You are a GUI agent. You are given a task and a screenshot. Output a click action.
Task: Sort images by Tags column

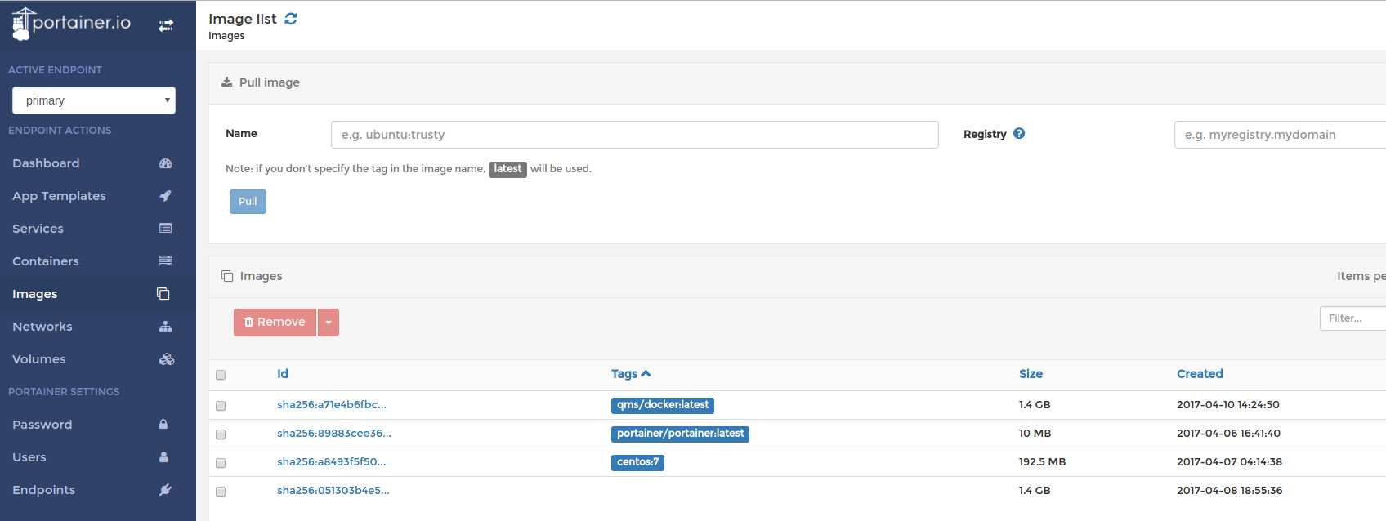pyautogui.click(x=624, y=374)
